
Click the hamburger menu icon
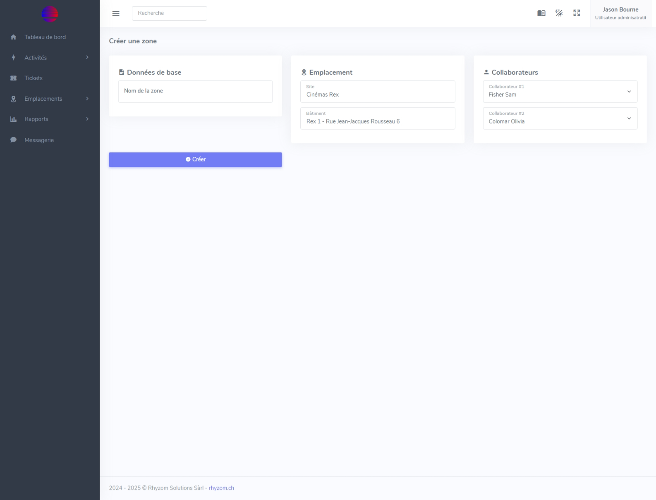click(116, 13)
